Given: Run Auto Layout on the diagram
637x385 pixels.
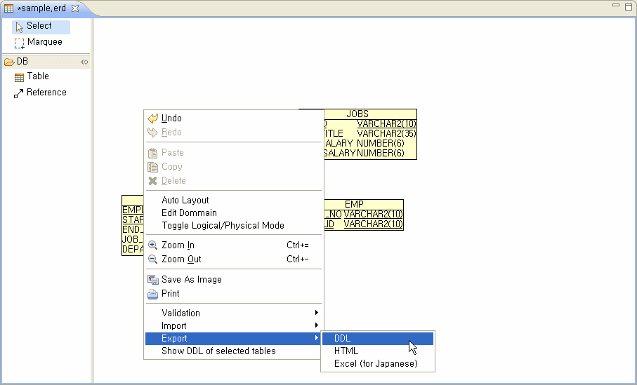Looking at the screenshot, I should 185,201.
